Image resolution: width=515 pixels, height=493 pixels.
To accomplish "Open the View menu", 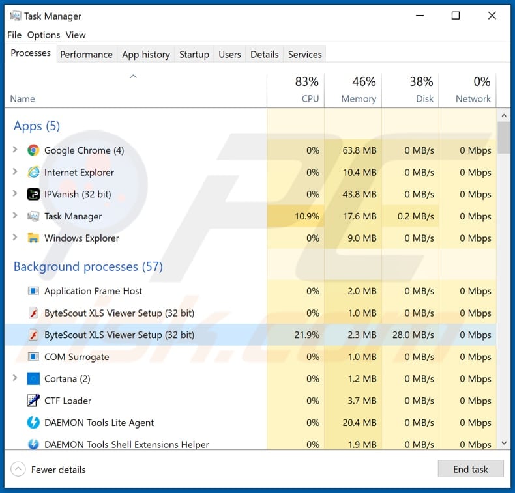I will tap(76, 35).
